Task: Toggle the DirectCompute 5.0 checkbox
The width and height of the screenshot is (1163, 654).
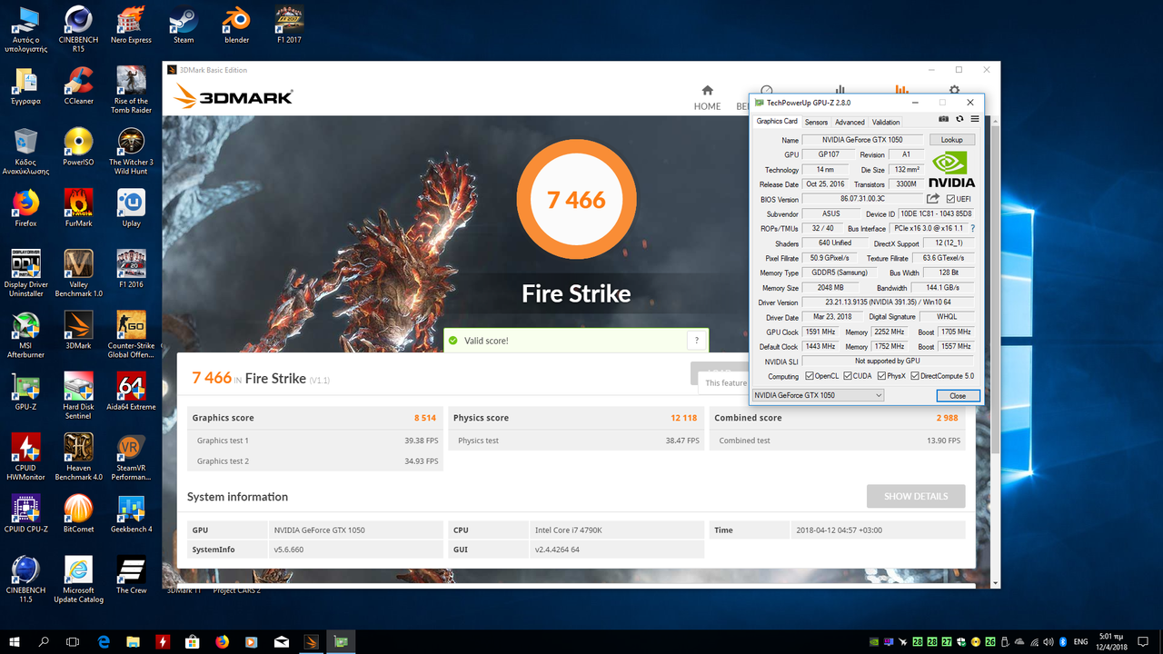Action: pos(915,376)
